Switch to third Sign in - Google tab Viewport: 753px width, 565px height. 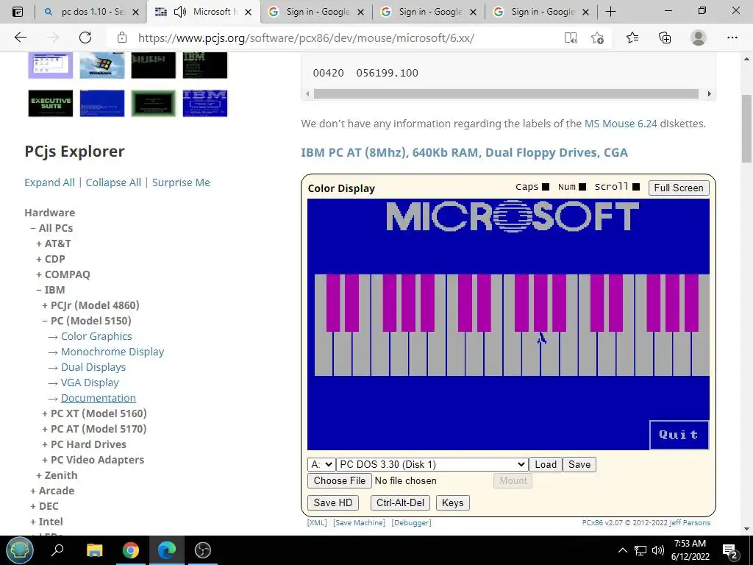(542, 12)
